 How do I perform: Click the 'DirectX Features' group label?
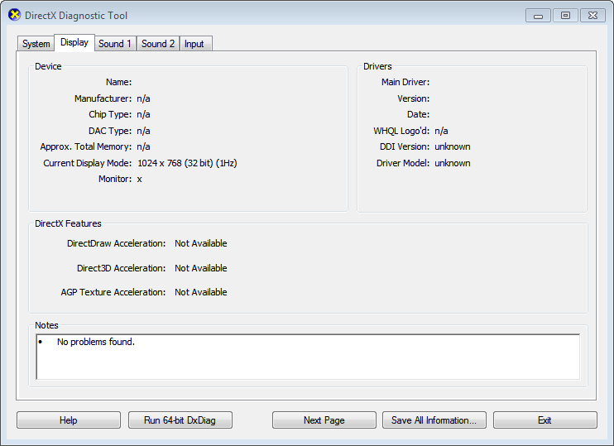pos(68,223)
